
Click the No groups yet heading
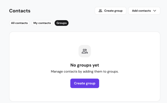coord(85,65)
